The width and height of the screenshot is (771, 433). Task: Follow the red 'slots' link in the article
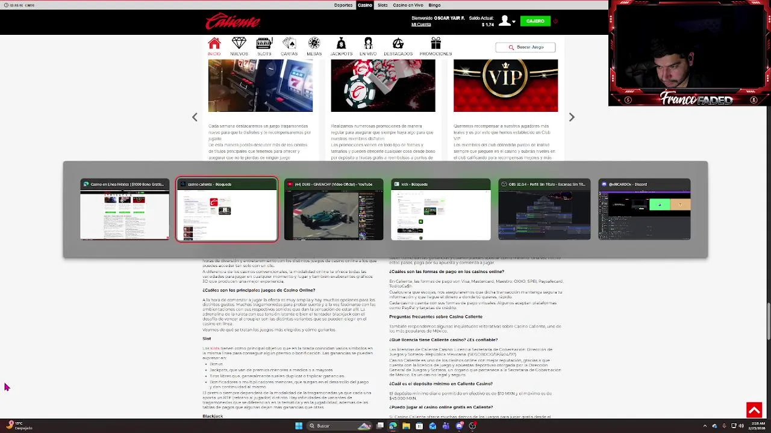coord(215,348)
